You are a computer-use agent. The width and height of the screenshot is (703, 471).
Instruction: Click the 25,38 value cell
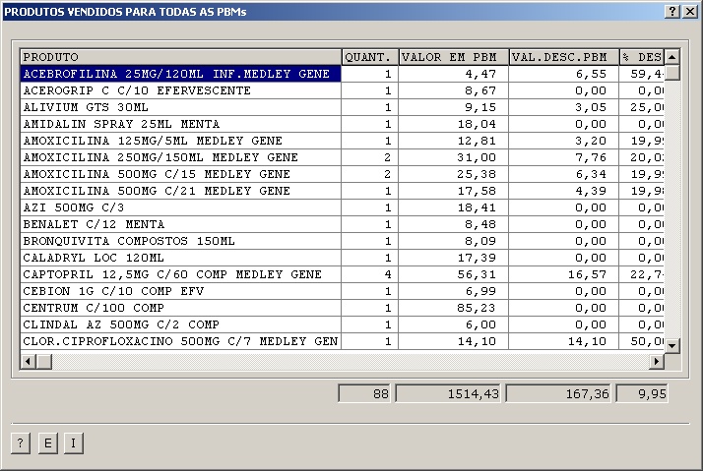click(453, 174)
